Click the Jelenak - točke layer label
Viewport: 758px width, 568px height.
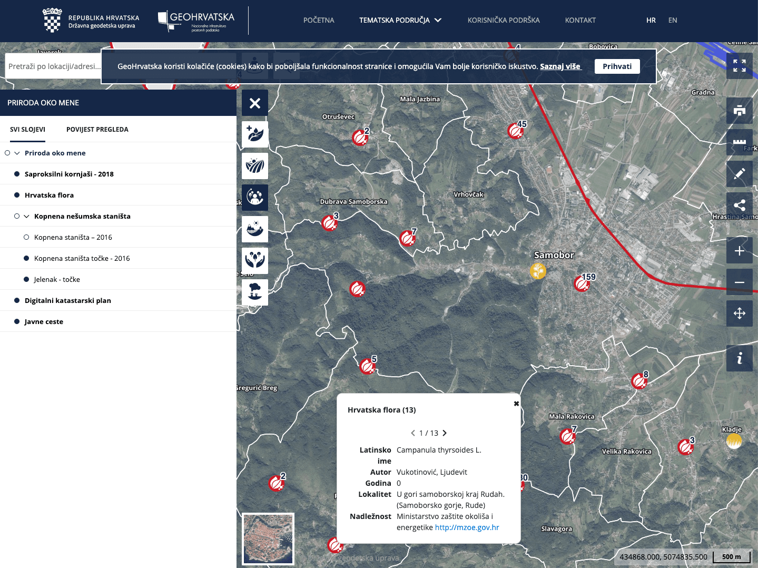[57, 279]
